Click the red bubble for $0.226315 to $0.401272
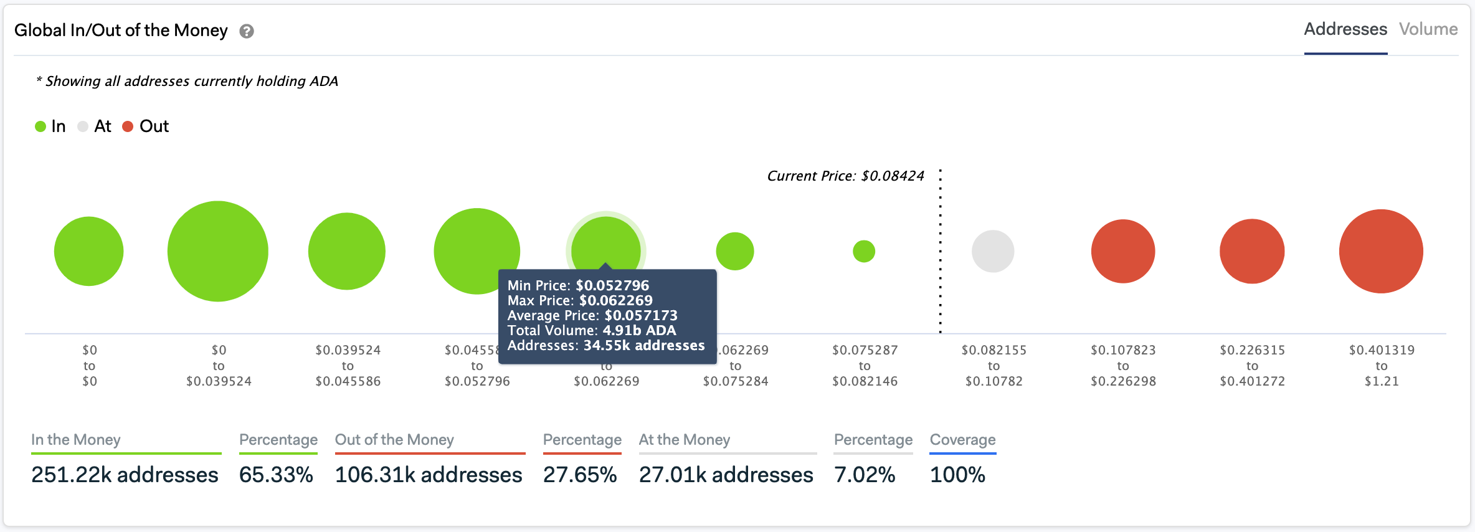This screenshot has height=532, width=1475. tap(1252, 251)
